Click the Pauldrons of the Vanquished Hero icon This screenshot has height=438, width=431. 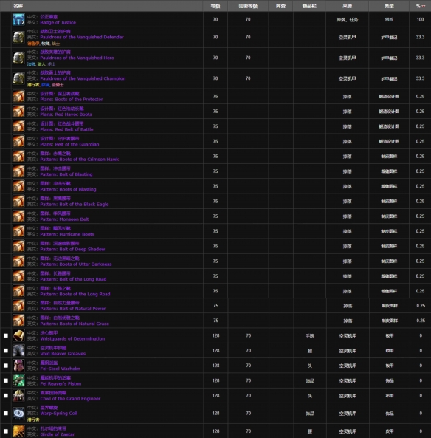click(18, 58)
